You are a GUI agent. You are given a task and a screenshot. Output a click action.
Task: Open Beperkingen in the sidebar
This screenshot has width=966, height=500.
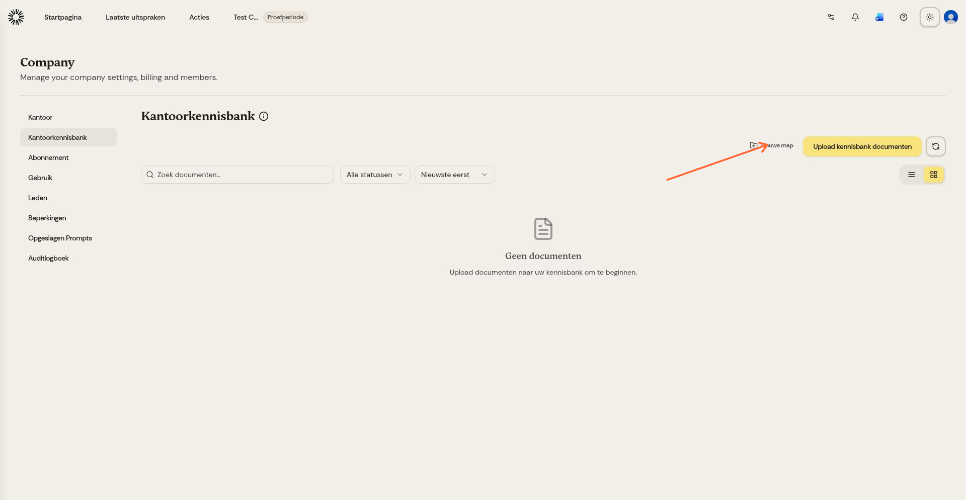(68, 218)
